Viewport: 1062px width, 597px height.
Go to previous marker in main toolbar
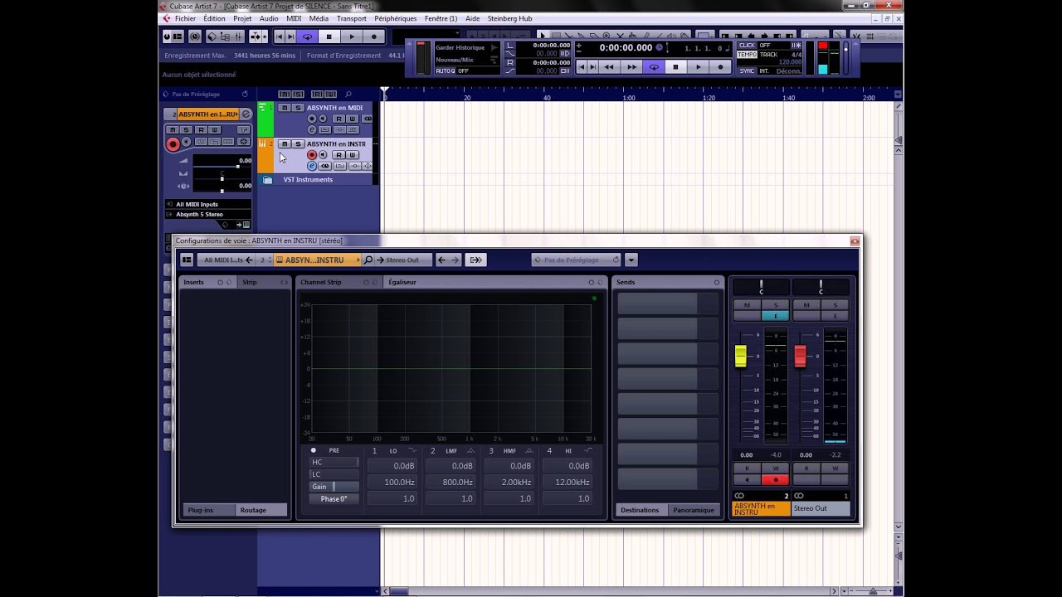click(x=280, y=36)
